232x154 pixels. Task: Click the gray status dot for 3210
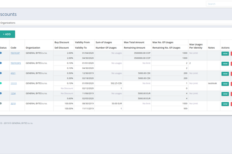(1, 103)
